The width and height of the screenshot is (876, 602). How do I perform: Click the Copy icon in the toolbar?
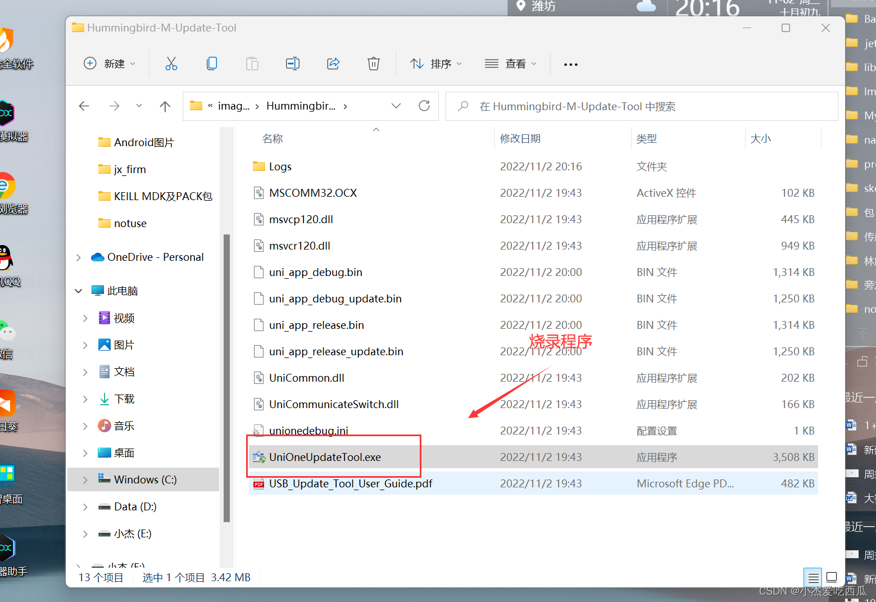(x=212, y=64)
